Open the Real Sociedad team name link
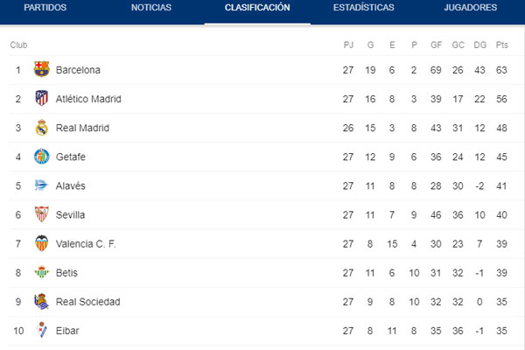Viewport: 525px width, 350px height. click(87, 302)
